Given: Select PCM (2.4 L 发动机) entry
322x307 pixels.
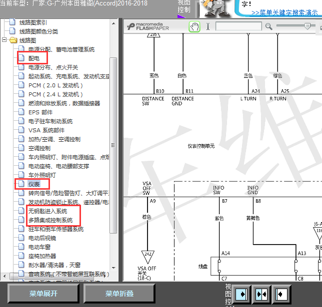Looking at the screenshot, I should [x=55, y=94].
